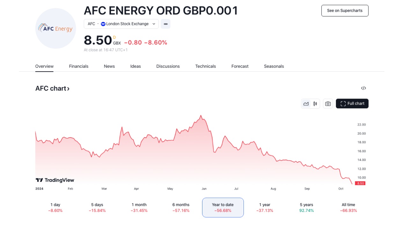The height and width of the screenshot is (229, 408).
Task: Open the Financials tab
Action: tap(79, 66)
